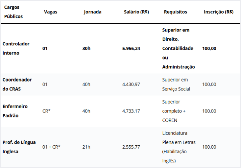Select the Direito, Contabilidade ou Administração requirement
The width and height of the screenshot is (241, 168).
point(178,48)
